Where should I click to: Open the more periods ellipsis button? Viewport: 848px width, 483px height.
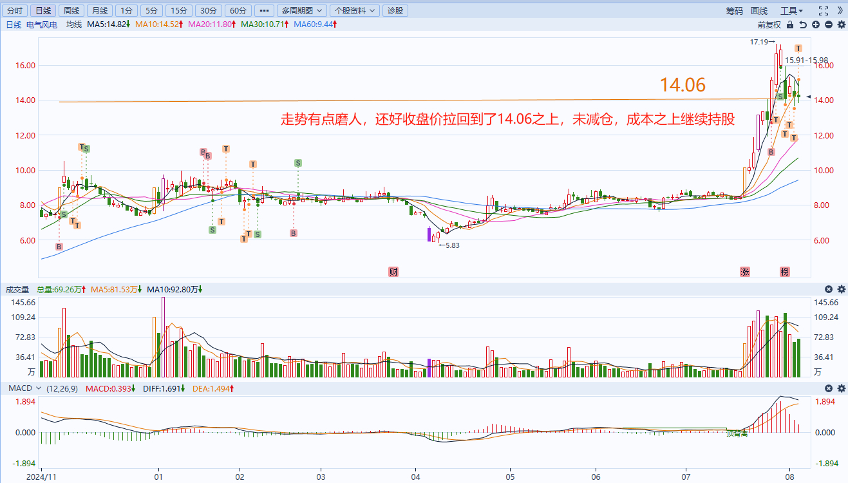pos(263,10)
